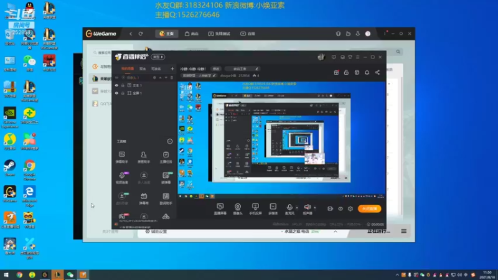Screen dimensions: 498x280
Task: Open the microphone volume arrow
Action: tap(297, 208)
